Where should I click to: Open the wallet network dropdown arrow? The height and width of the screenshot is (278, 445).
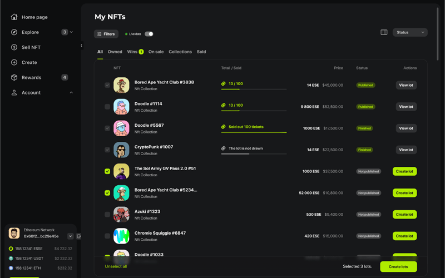coord(71,236)
